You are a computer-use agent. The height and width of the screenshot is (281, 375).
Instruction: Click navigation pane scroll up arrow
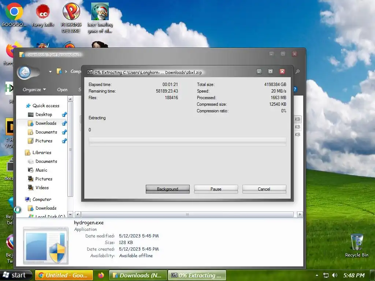point(70,99)
